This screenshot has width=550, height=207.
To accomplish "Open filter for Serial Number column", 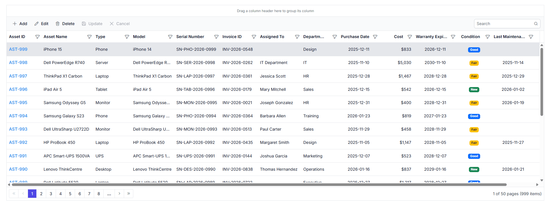I will pos(216,37).
